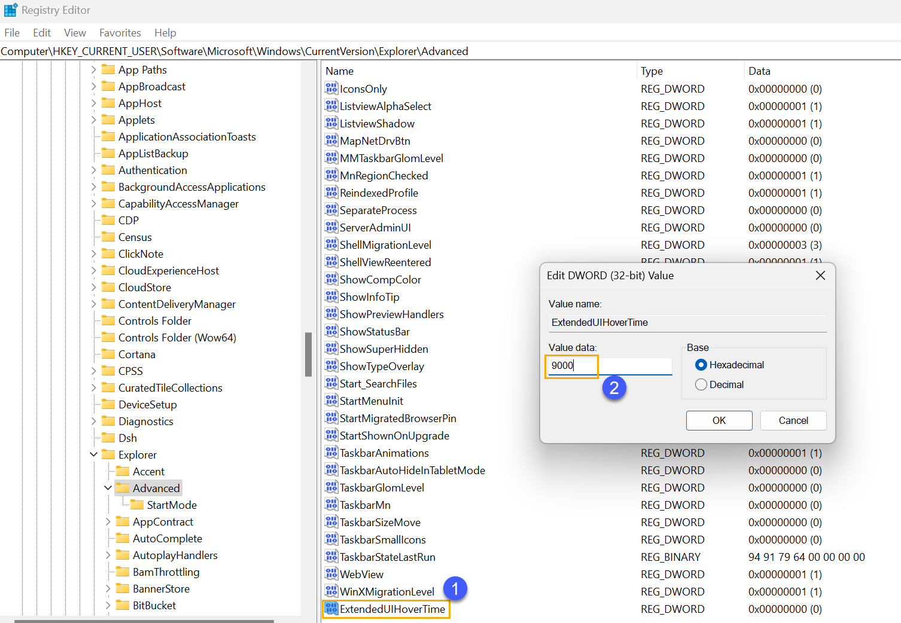Screen dimensions: 901x623
Task: Open the File menu
Action: (12, 32)
